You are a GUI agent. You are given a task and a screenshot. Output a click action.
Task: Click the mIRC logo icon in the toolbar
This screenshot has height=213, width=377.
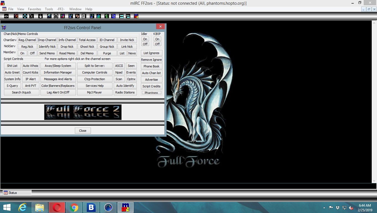pos(136,16)
